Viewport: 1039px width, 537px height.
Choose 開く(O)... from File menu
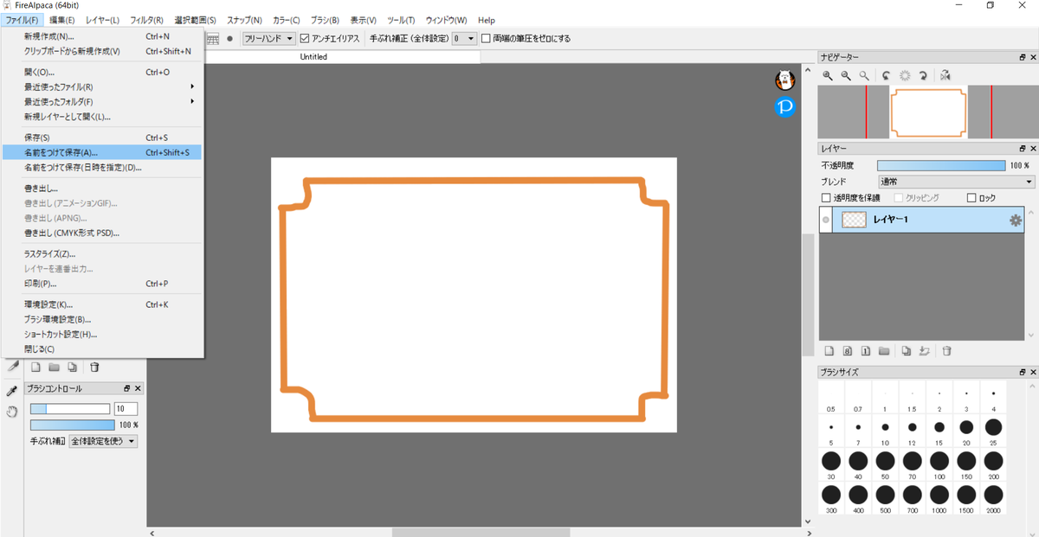coord(102,72)
